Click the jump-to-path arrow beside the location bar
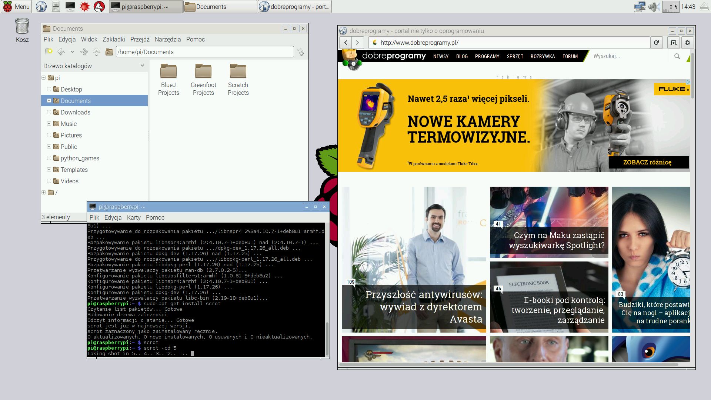 (301, 52)
